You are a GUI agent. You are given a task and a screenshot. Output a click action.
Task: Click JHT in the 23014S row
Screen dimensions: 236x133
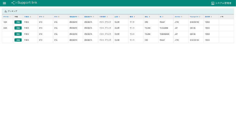coord(176,28)
